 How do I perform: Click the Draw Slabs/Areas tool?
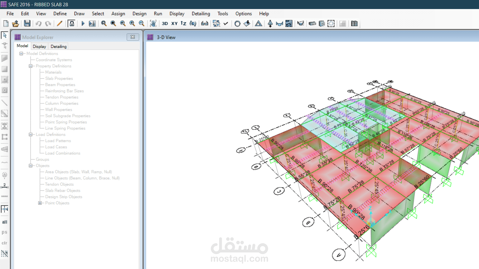pos(5,58)
